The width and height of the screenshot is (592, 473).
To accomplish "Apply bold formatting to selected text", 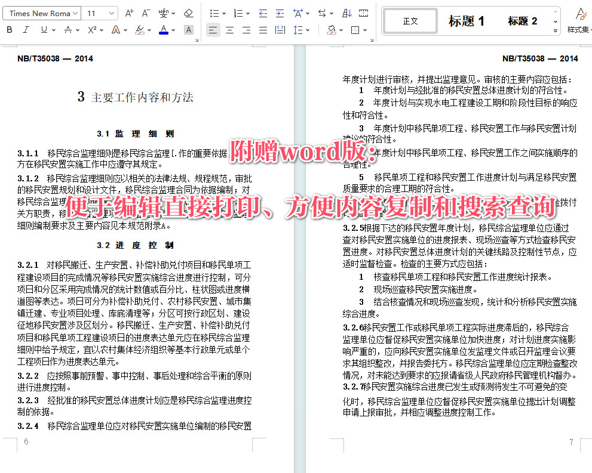I will coord(10,29).
